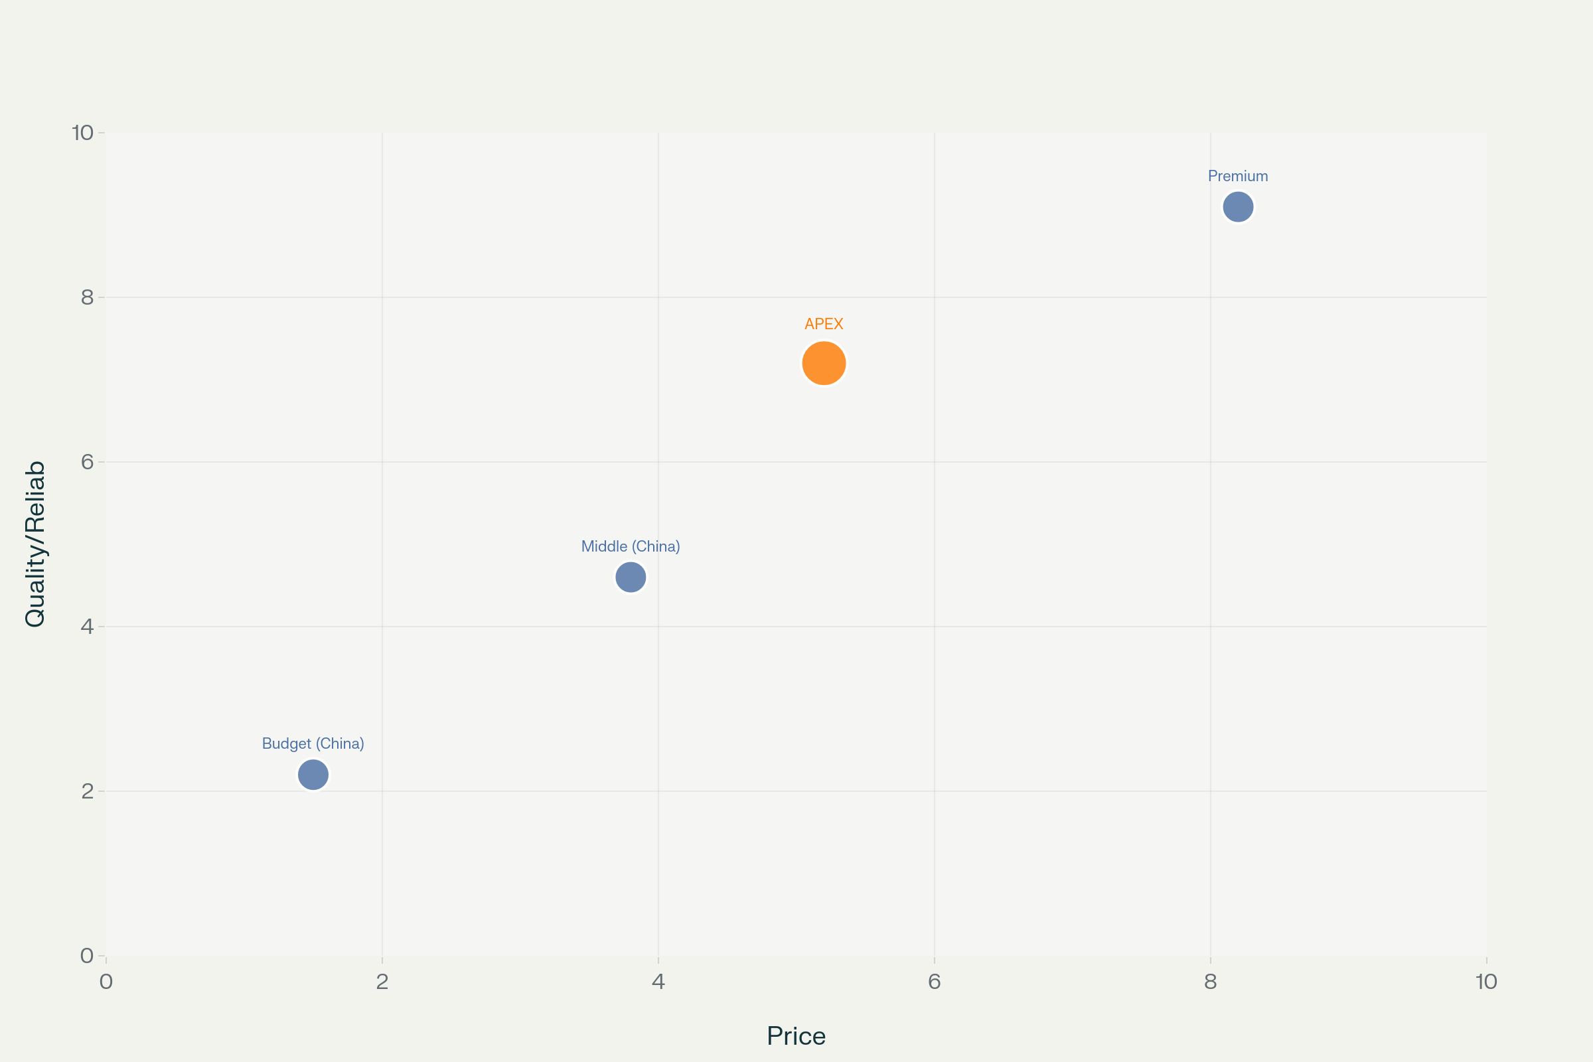
Task: Select the Premium bubble marker
Action: click(1237, 206)
